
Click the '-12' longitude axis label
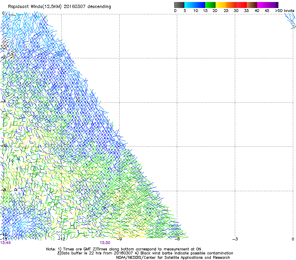[x=62, y=239]
